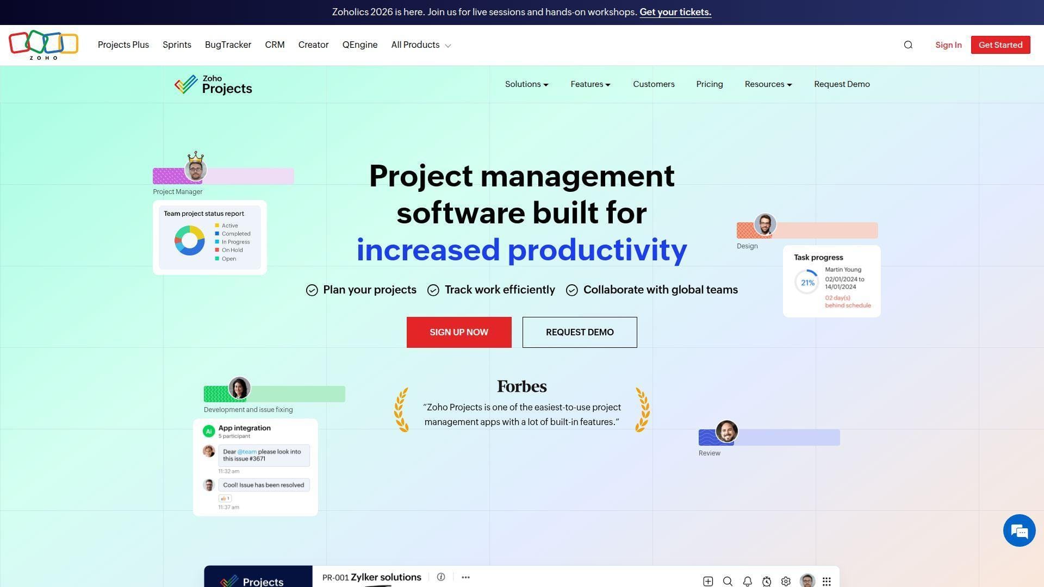Click the Cool! Issue has been resolved message
1044x587 pixels.
(x=264, y=485)
